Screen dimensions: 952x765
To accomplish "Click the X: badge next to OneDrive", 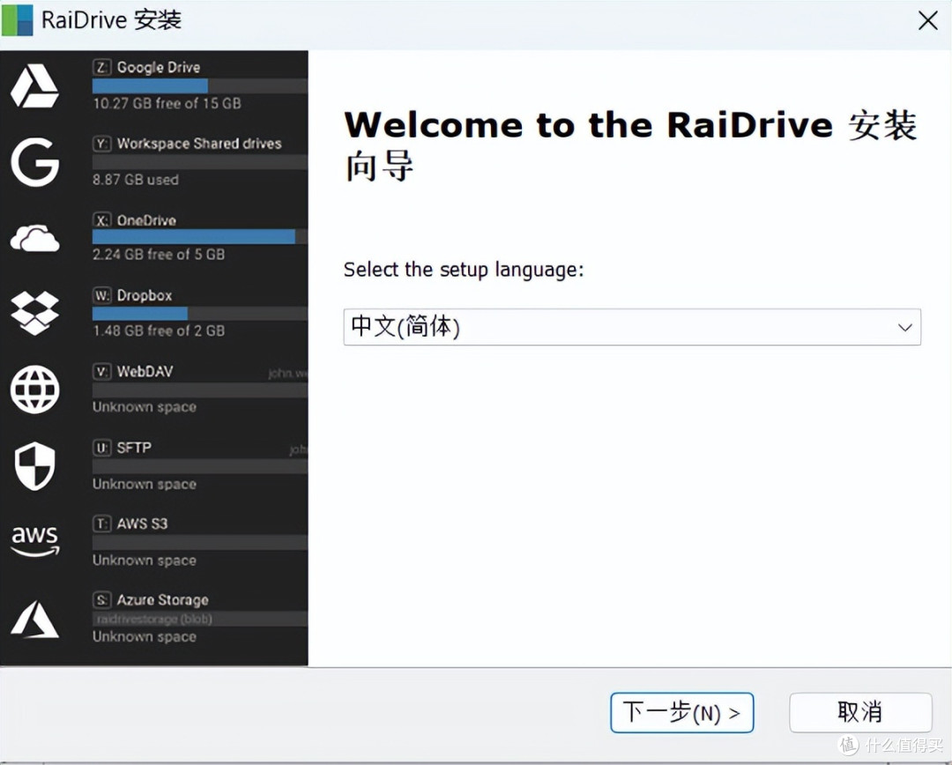I will coord(100,219).
